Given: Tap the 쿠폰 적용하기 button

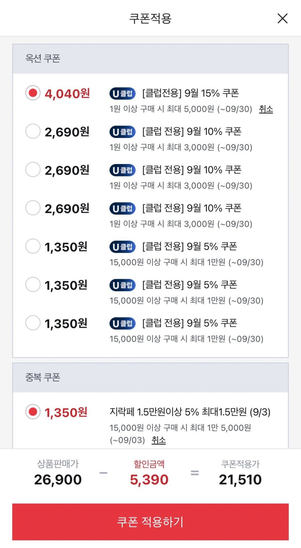Looking at the screenshot, I should click(150, 522).
